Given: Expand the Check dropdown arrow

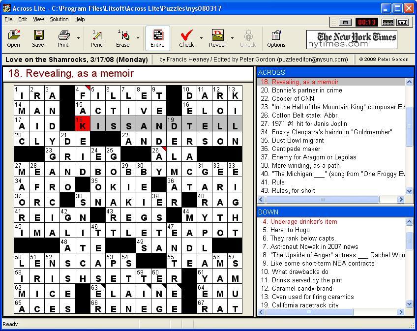Looking at the screenshot, I should tap(201, 38).
